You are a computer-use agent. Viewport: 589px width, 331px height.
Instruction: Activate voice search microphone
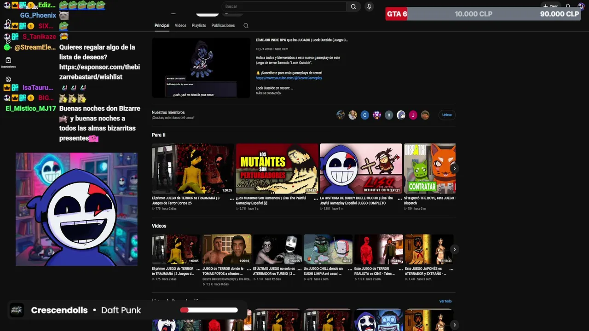(x=369, y=6)
